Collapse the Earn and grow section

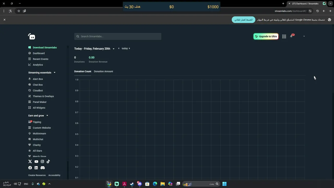tap(47, 116)
